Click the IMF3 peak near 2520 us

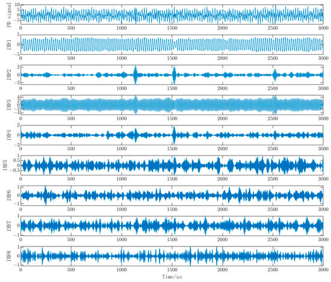pyautogui.click(x=274, y=105)
